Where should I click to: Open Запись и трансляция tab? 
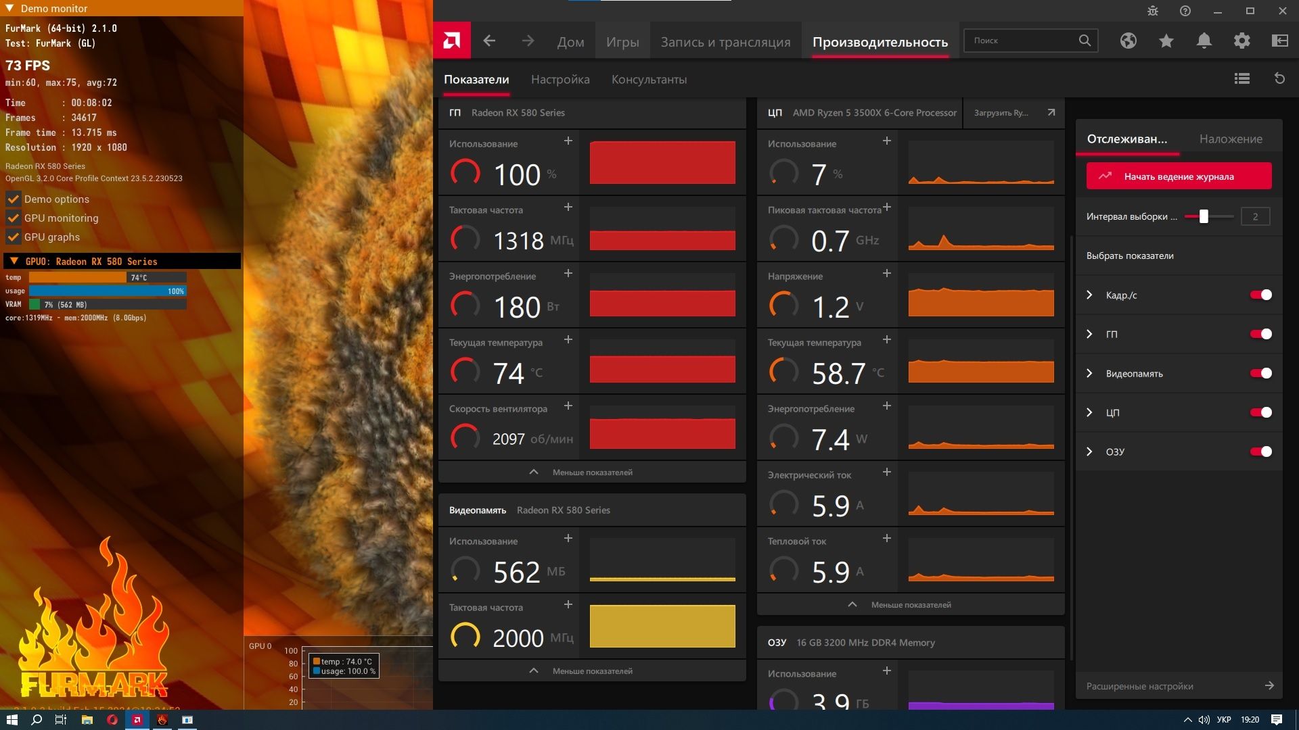725,42
